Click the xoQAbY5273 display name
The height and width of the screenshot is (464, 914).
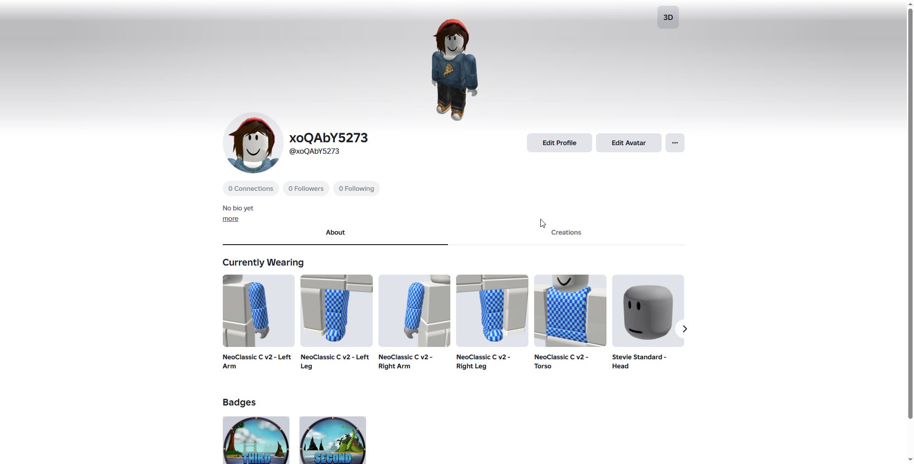click(x=328, y=138)
